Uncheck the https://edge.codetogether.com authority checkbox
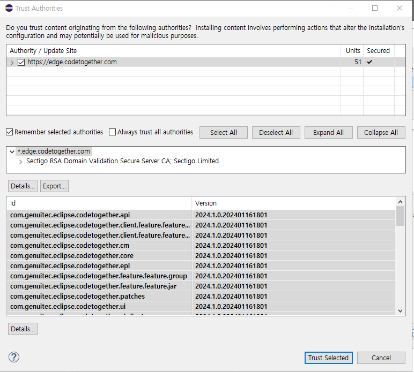414x372 pixels. [21, 62]
